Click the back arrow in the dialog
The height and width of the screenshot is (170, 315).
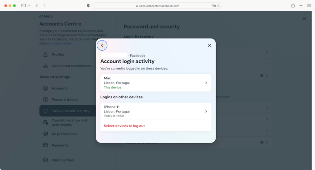(x=102, y=45)
